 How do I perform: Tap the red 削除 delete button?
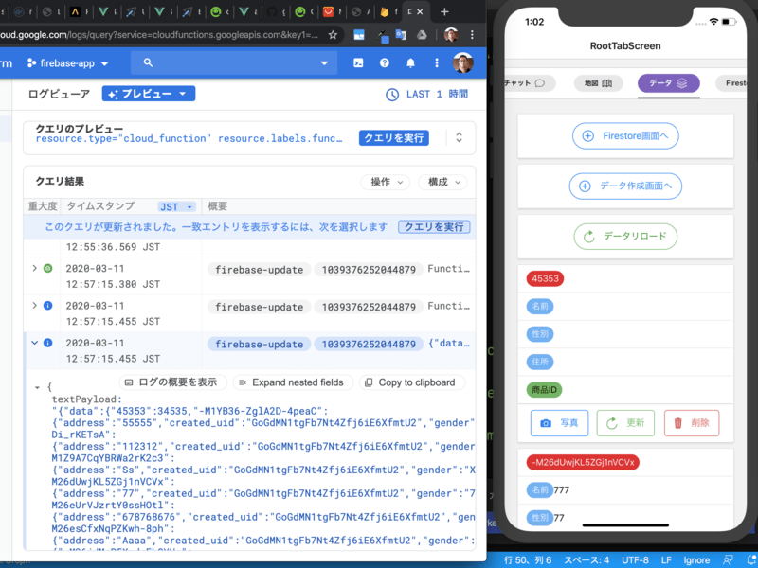click(x=691, y=423)
